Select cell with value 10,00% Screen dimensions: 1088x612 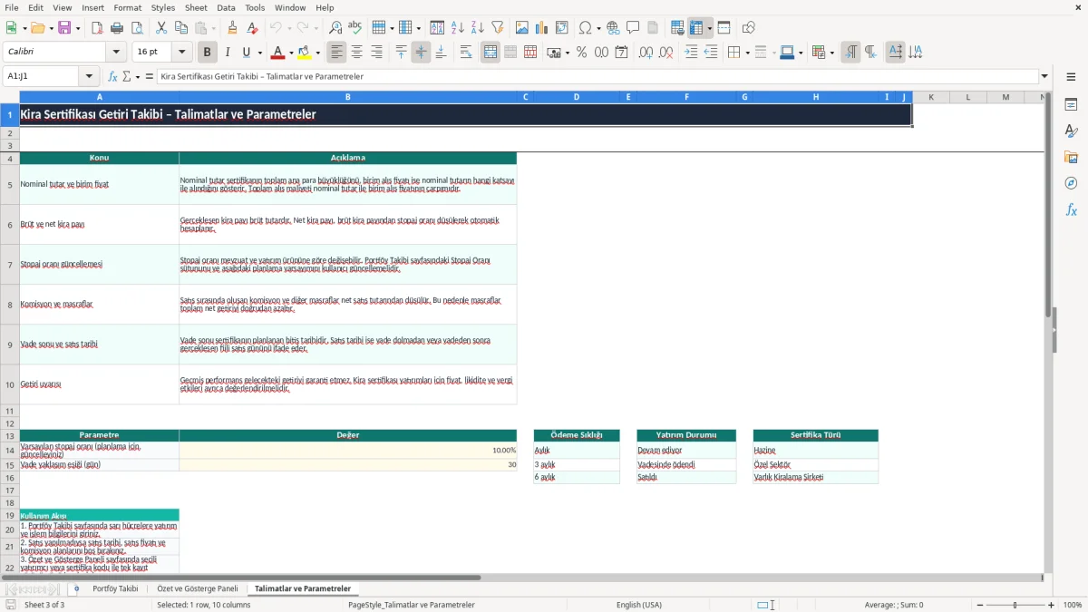point(348,450)
